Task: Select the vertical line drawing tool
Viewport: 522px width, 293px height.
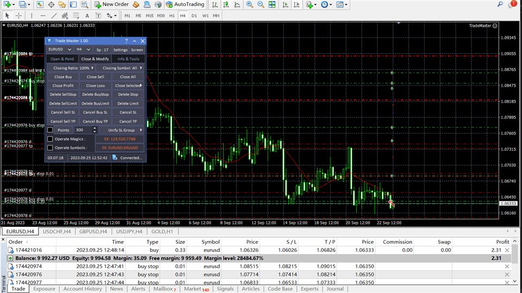Action: pyautogui.click(x=32, y=15)
